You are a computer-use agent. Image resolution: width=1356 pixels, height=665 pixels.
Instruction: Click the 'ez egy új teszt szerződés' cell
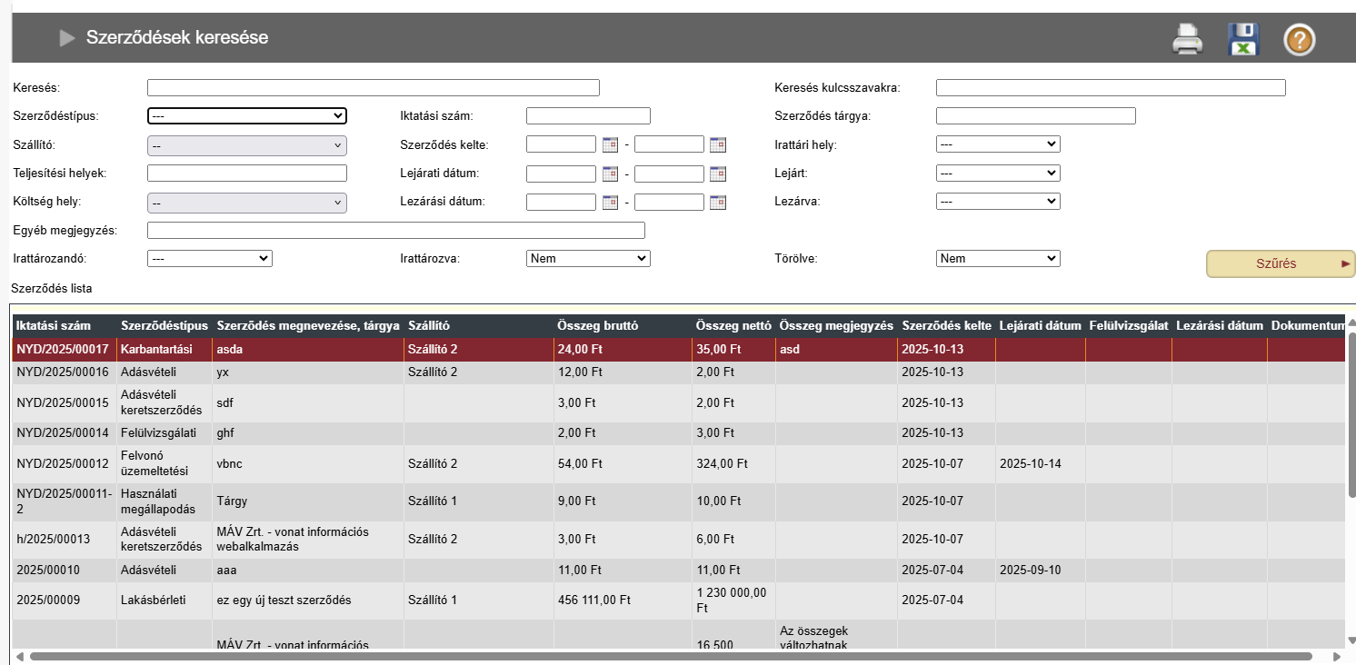tap(307, 600)
